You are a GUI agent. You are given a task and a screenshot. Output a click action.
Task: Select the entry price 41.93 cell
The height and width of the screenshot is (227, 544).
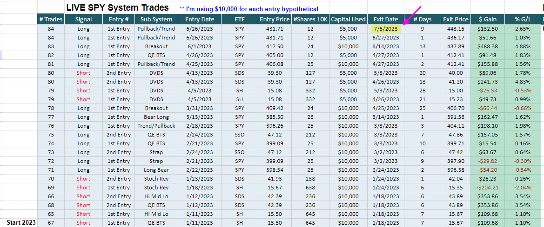coord(274,179)
